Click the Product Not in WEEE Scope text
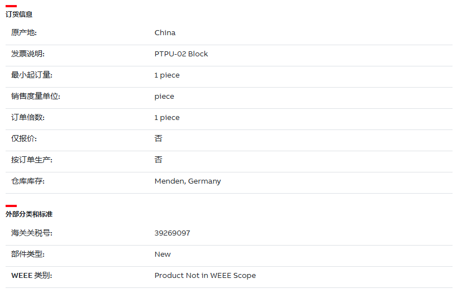 coord(205,276)
